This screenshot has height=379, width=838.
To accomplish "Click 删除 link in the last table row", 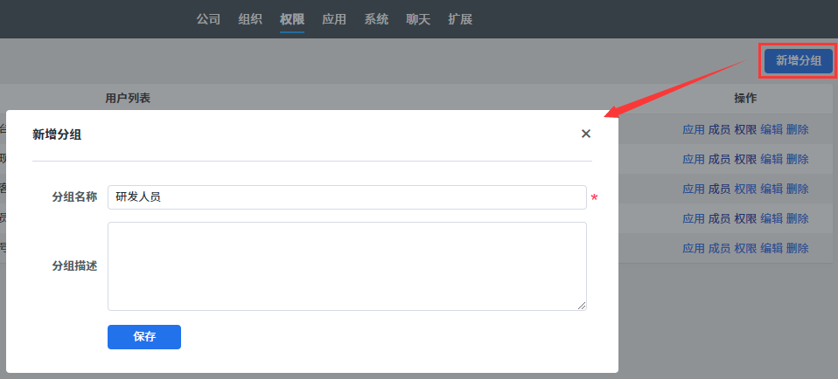I will click(x=798, y=248).
